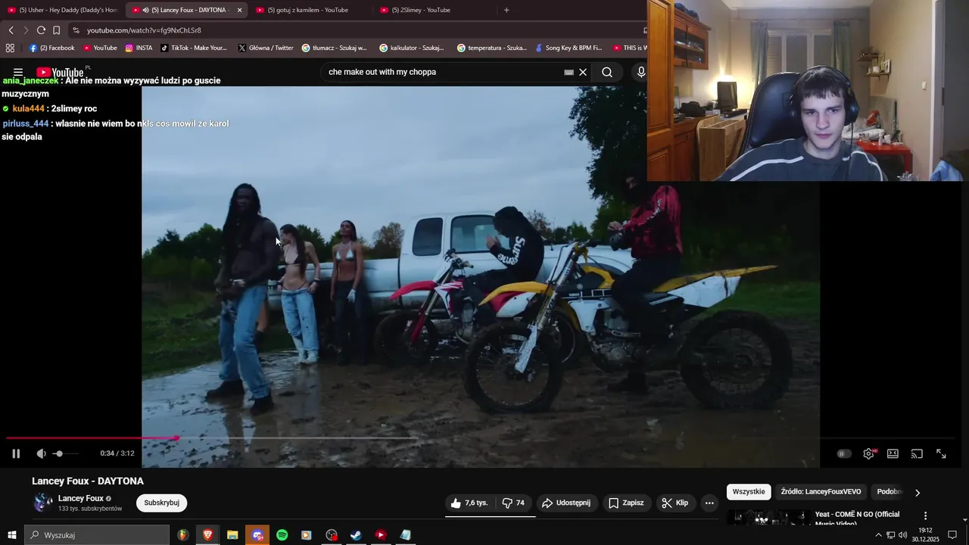This screenshot has width=969, height=545.
Task: Open the tłumacz - Szukaj bookmark
Action: tap(334, 48)
